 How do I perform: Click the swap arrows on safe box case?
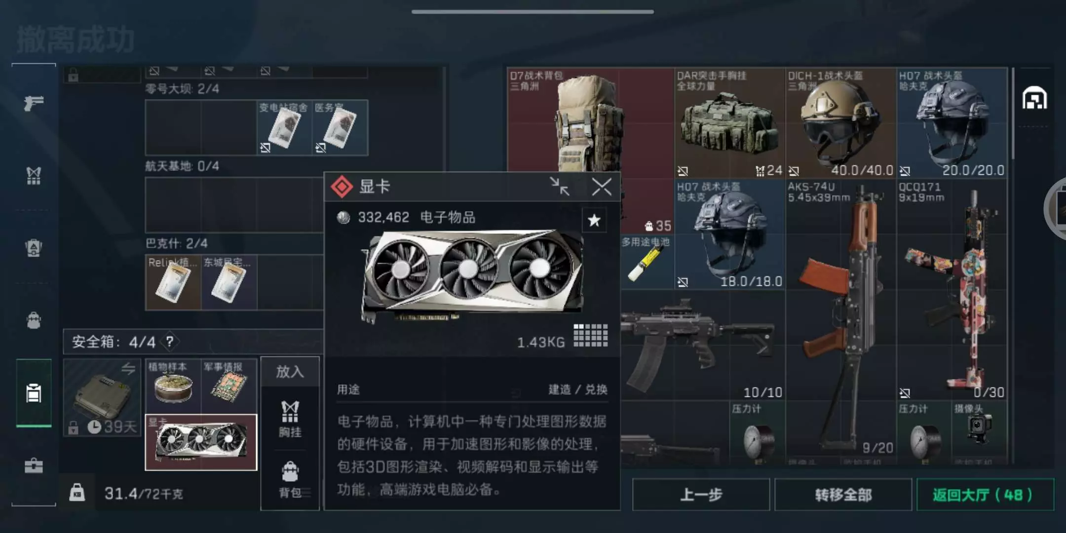pos(128,368)
